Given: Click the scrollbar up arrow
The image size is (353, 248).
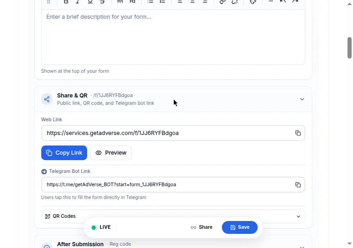Looking at the screenshot, I should pyautogui.click(x=349, y=4).
